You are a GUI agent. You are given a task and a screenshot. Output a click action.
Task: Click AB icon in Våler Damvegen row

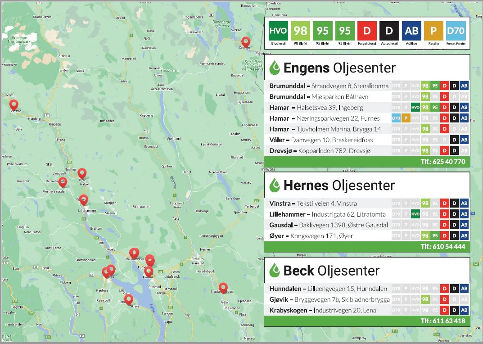pyautogui.click(x=464, y=140)
